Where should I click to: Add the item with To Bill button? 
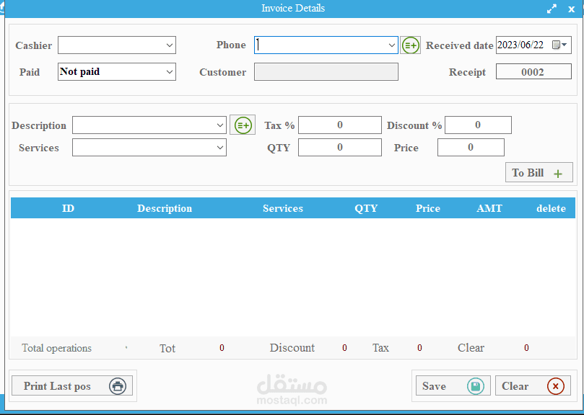539,172
